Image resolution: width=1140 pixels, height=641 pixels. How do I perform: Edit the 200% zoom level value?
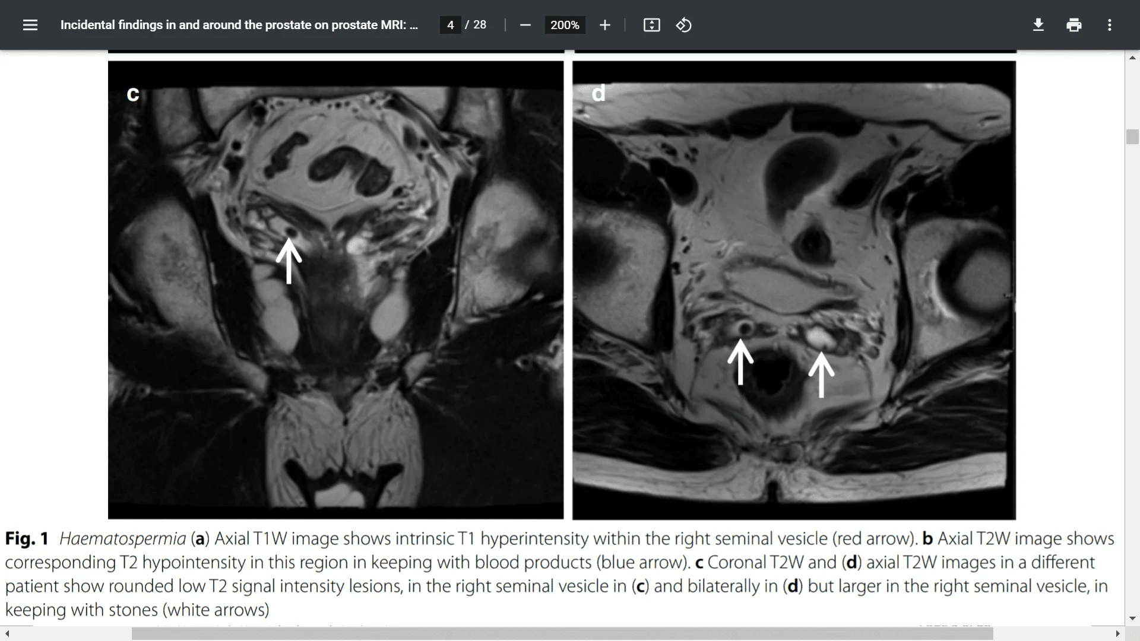[565, 25]
